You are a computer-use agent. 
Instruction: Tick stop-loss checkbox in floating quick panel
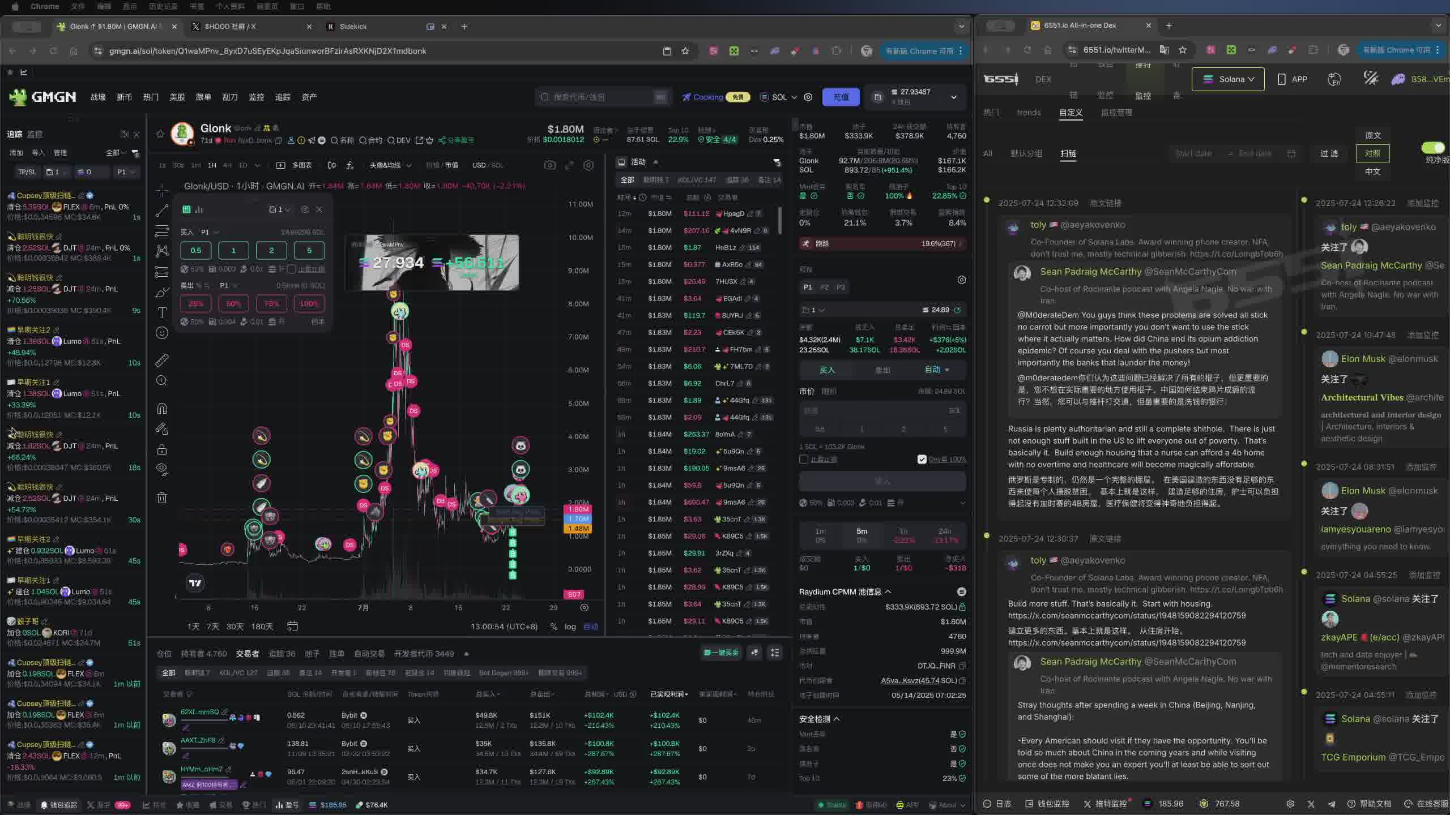292,269
